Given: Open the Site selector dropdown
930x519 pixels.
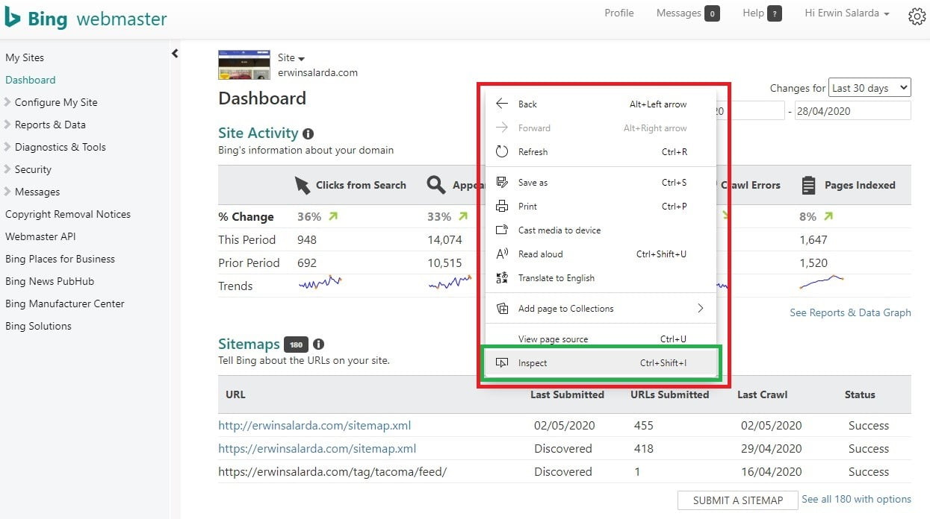Looking at the screenshot, I should 291,58.
